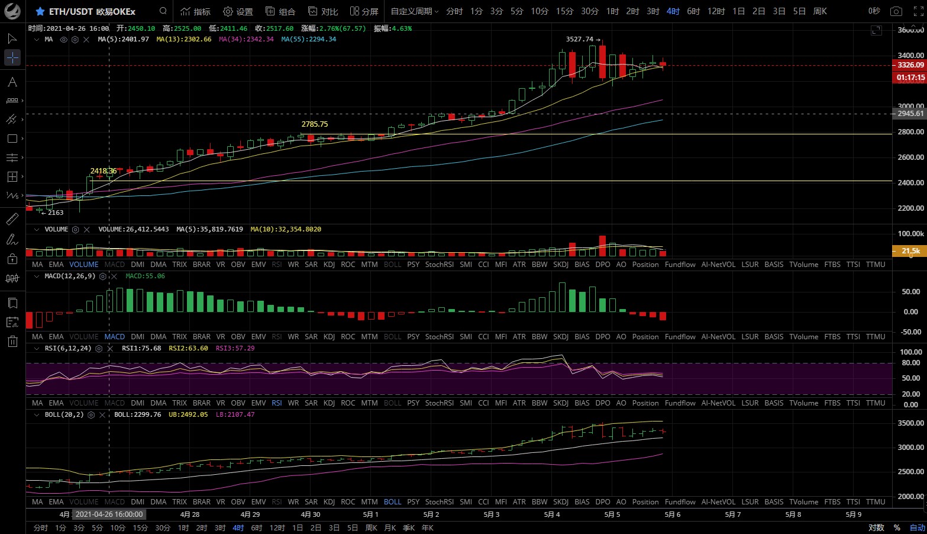Screen dimensions: 927x534
Task: Click the 对比 compare button
Action: pos(323,11)
